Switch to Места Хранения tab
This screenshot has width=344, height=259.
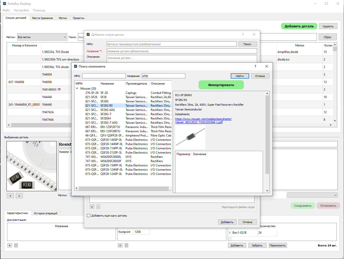pos(42,18)
